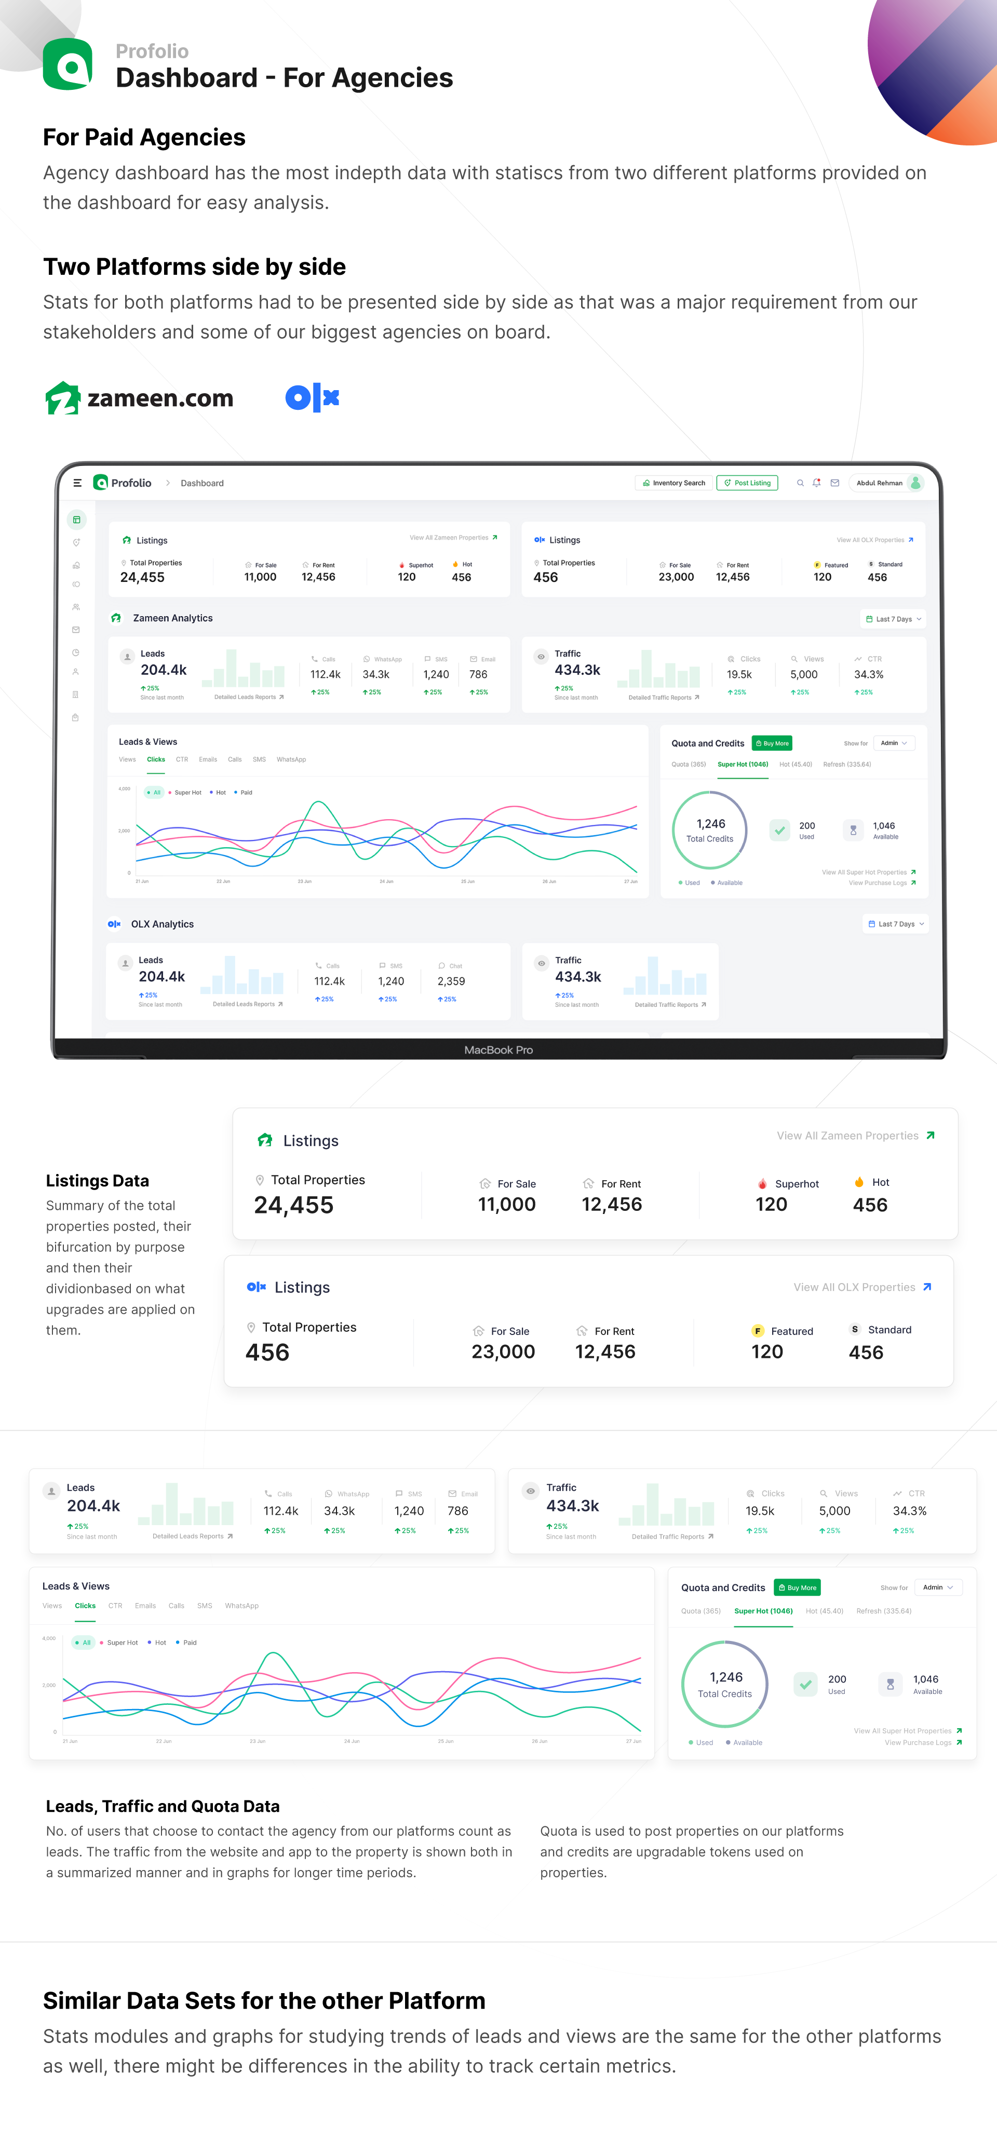Image resolution: width=997 pixels, height=2136 pixels.
Task: Open View All Zameen Properties on enlarged card
Action: 855,1135
